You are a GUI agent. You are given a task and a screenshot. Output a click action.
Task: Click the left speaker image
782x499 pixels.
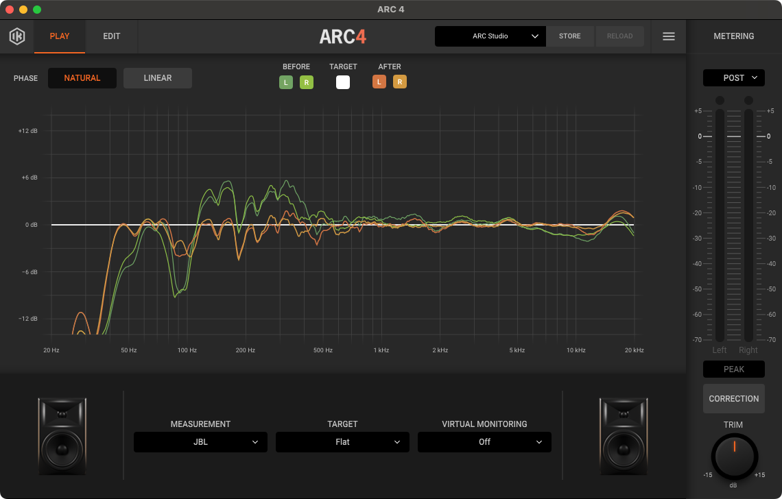[62, 436]
